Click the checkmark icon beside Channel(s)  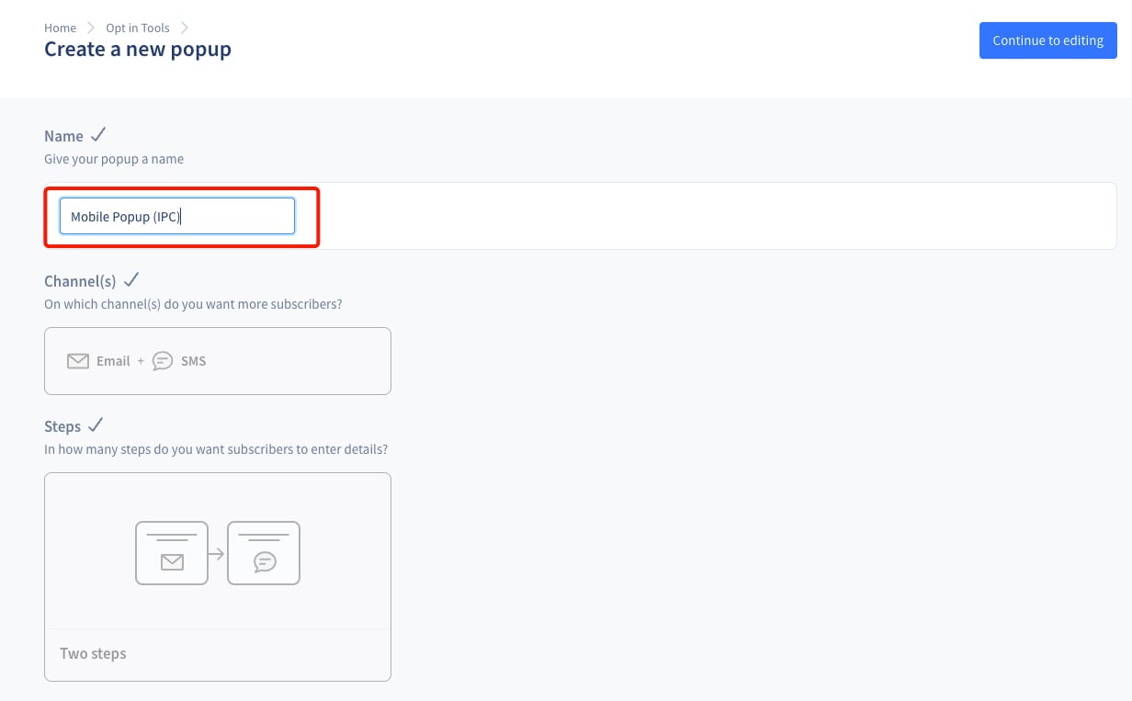click(x=131, y=279)
